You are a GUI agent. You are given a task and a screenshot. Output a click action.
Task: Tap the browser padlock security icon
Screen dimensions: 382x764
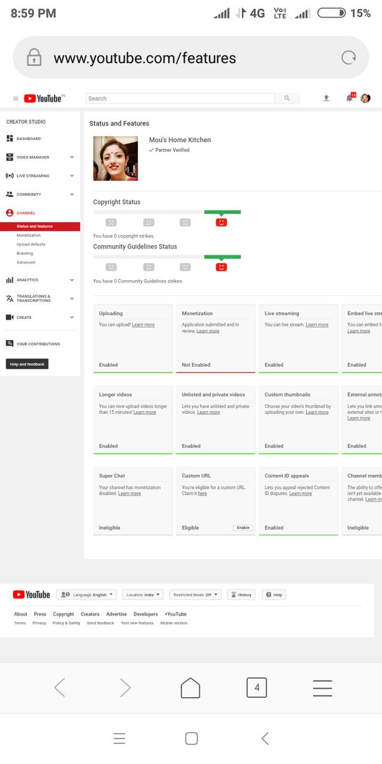click(x=34, y=58)
